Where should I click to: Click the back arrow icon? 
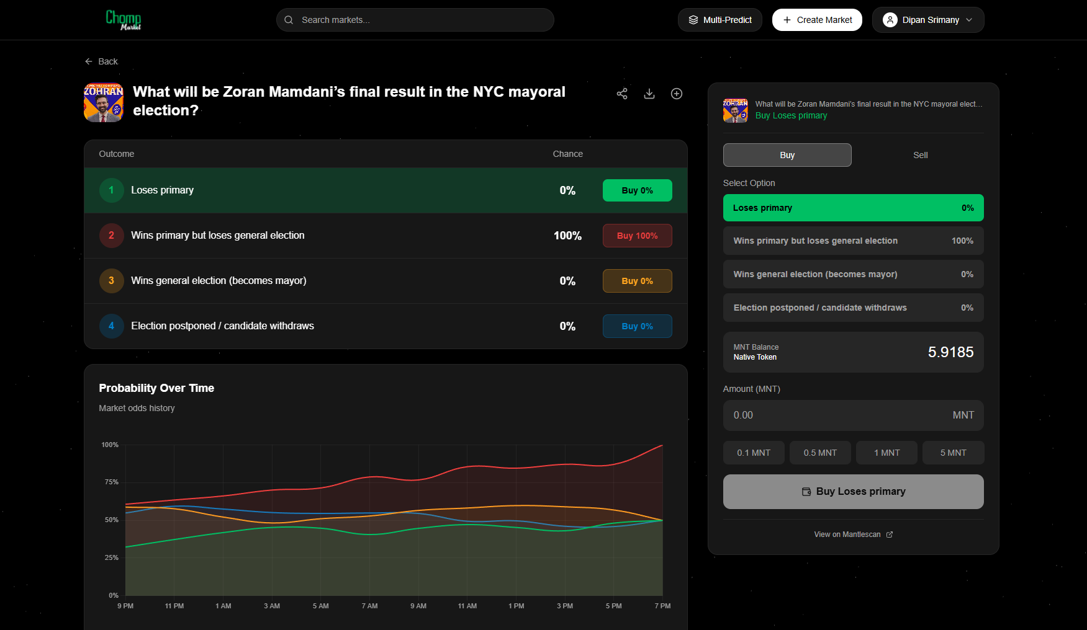89,61
